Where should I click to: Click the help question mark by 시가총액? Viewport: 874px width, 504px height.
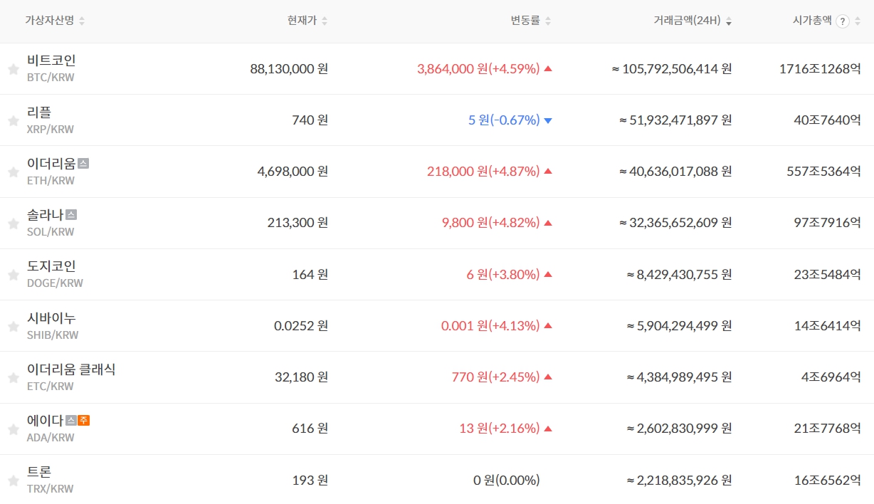tap(843, 21)
